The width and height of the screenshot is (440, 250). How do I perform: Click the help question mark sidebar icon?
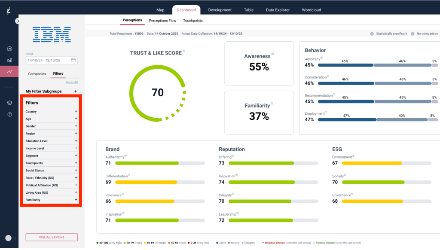9,114
